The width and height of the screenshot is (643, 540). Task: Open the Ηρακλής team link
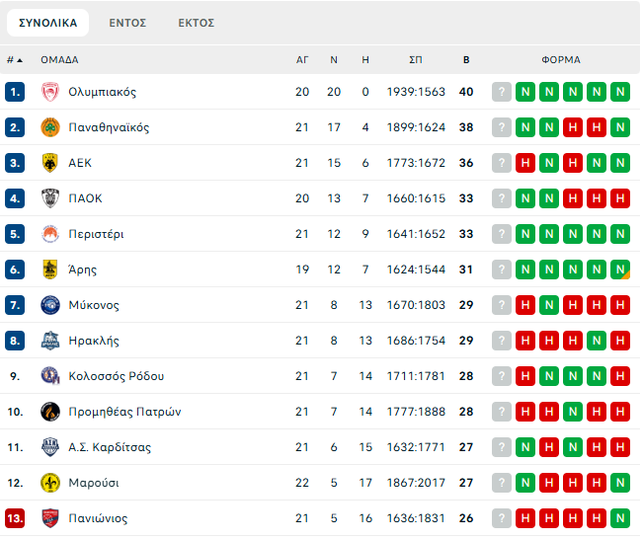[x=94, y=341]
